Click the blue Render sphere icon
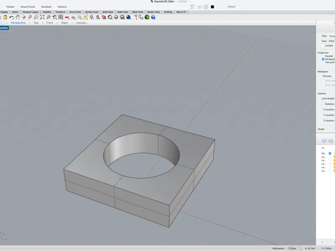The image size is (335, 251). tap(129, 17)
